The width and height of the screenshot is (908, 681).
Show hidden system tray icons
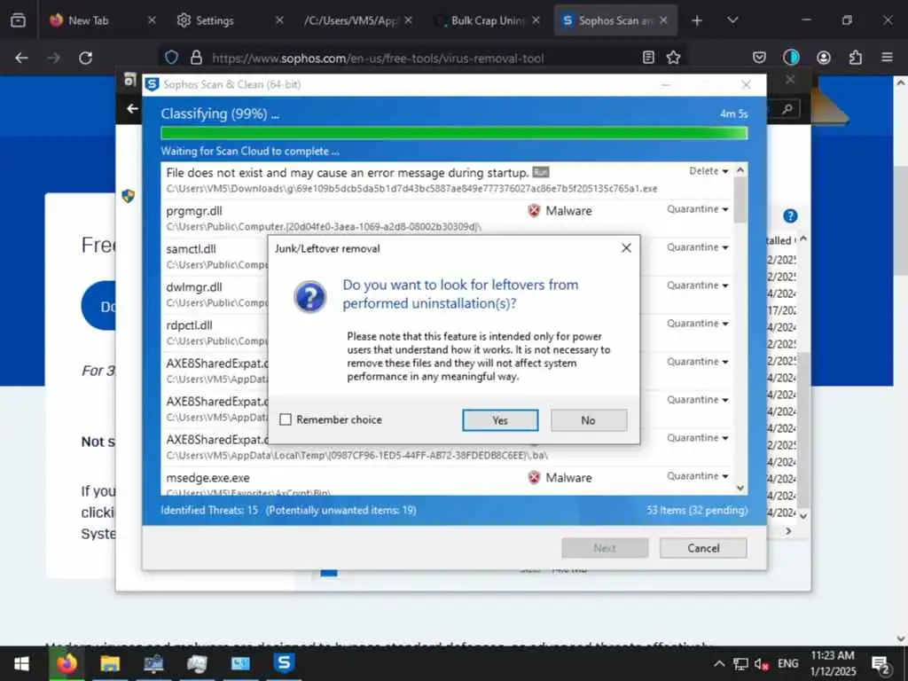(x=718, y=663)
